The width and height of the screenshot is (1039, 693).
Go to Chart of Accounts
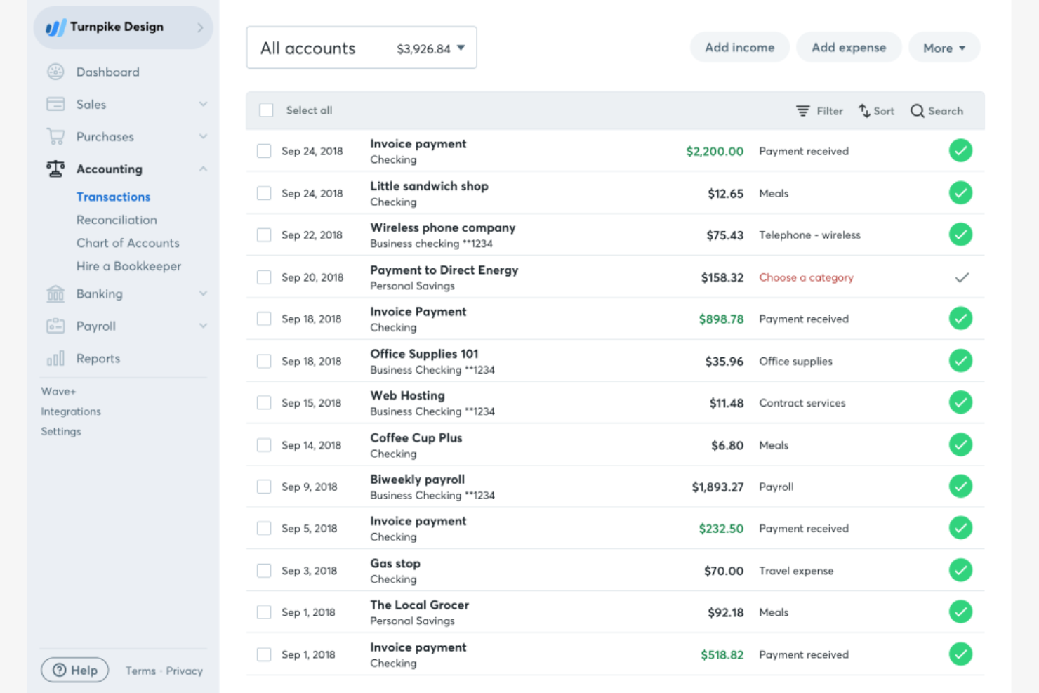point(128,243)
